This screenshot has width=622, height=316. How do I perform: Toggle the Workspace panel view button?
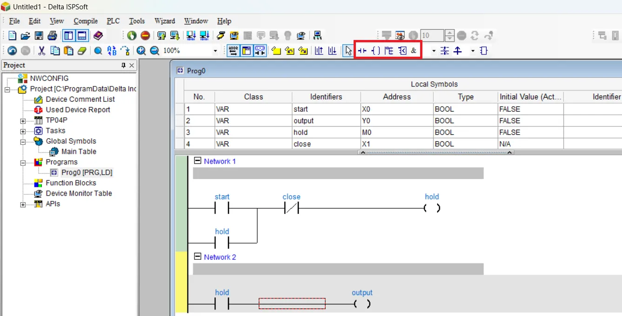point(68,35)
